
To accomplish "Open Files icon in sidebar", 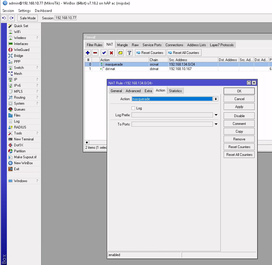I will (10, 115).
